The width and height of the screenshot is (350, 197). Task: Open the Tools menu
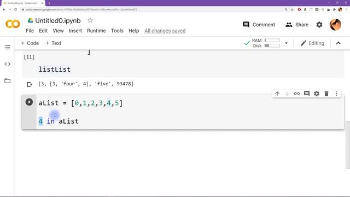coord(117,31)
